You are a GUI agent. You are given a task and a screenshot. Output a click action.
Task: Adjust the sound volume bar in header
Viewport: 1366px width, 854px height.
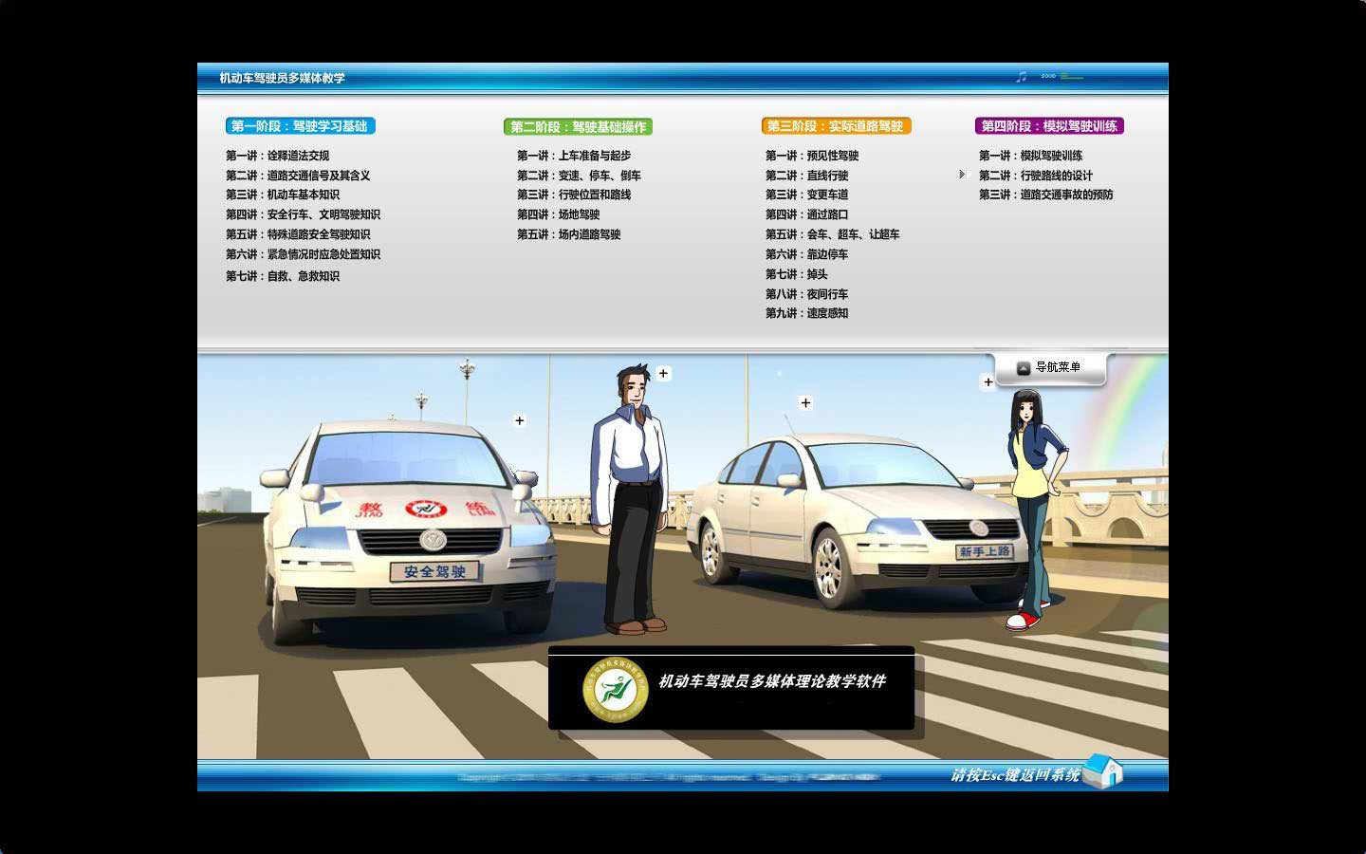1071,76
